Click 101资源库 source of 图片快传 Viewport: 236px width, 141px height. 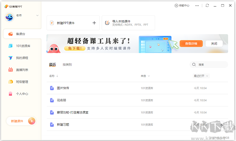(147, 88)
